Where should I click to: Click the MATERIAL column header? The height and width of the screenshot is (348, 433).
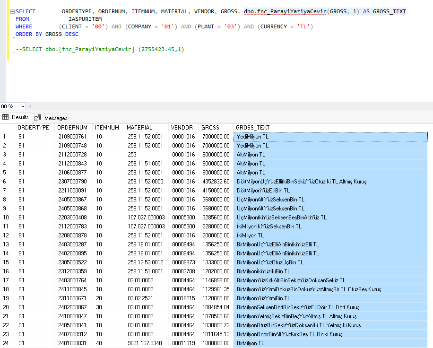tap(139, 127)
